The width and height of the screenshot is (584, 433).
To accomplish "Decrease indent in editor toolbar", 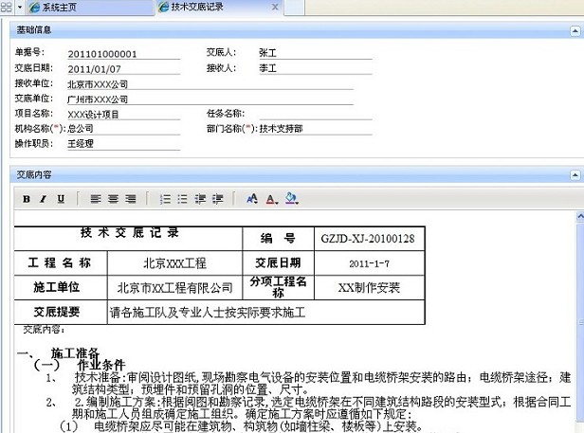I will click(x=200, y=199).
